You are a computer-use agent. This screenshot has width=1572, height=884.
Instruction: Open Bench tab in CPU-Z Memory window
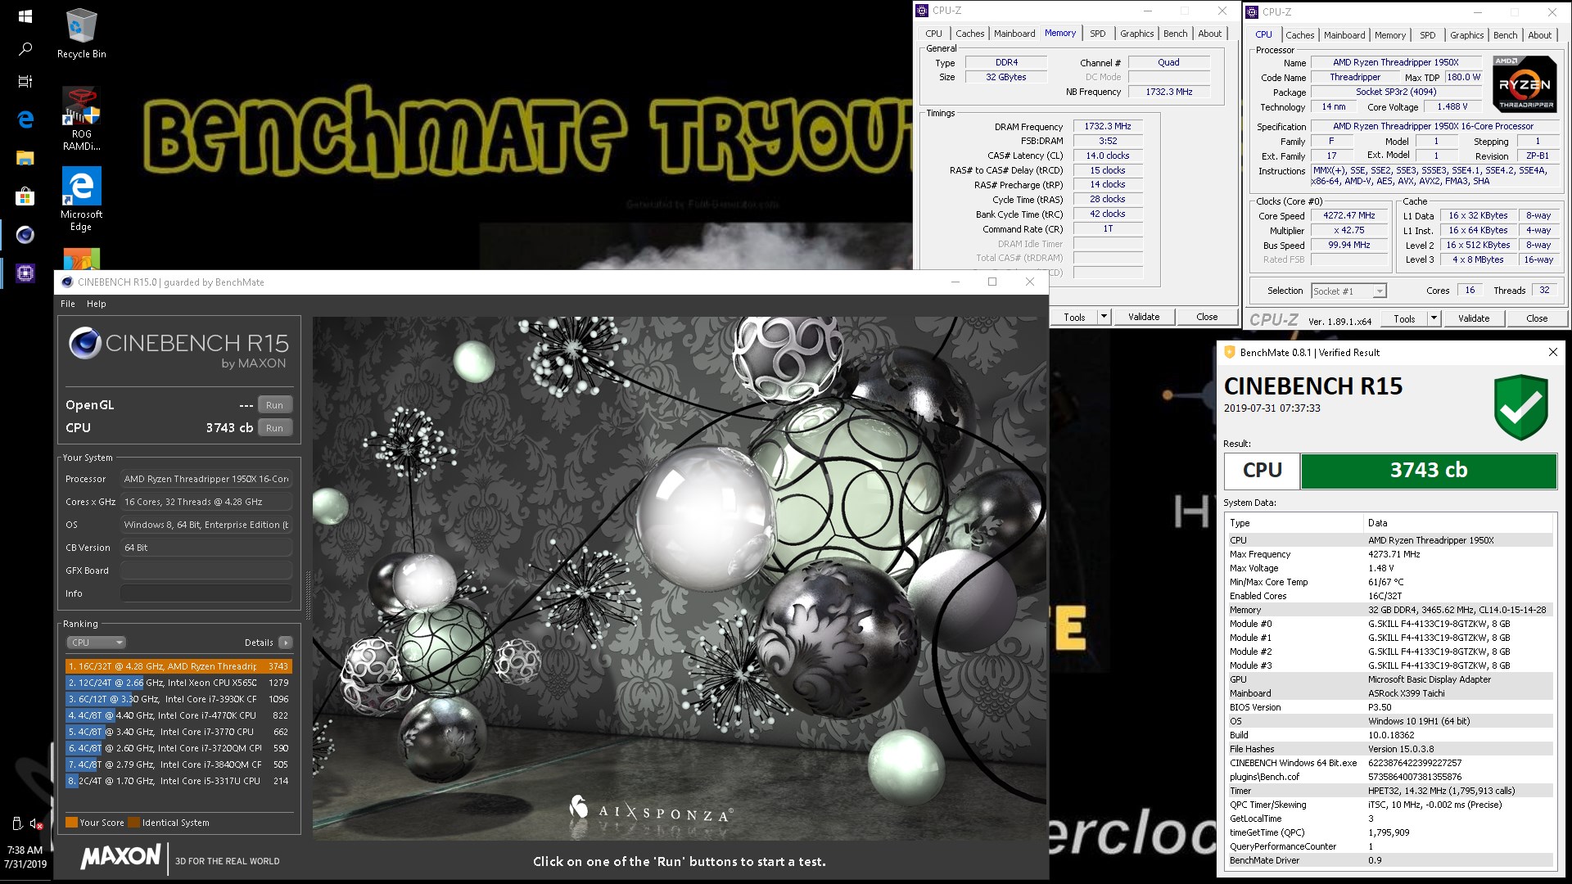(x=1176, y=34)
